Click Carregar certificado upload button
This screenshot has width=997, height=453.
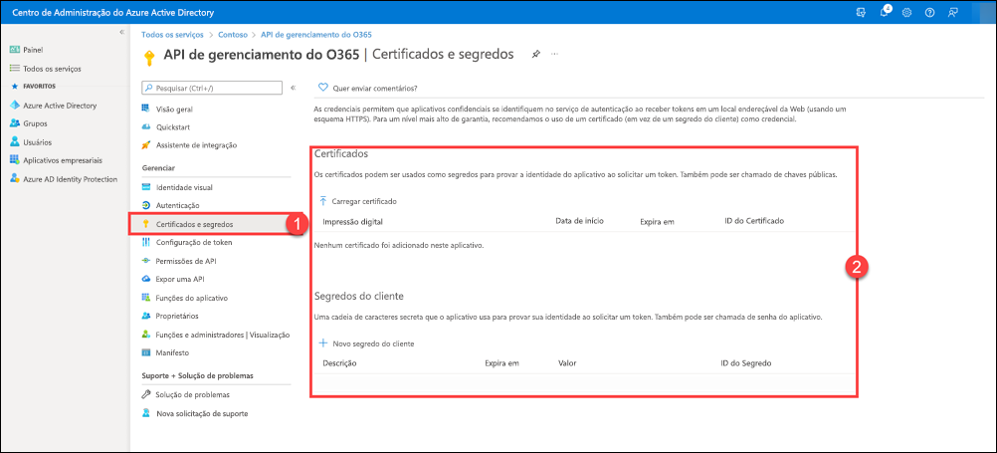click(357, 201)
